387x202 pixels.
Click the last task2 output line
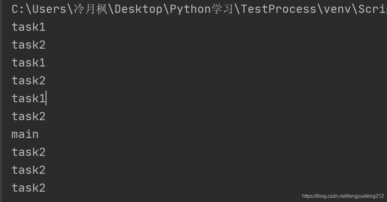(x=29, y=188)
